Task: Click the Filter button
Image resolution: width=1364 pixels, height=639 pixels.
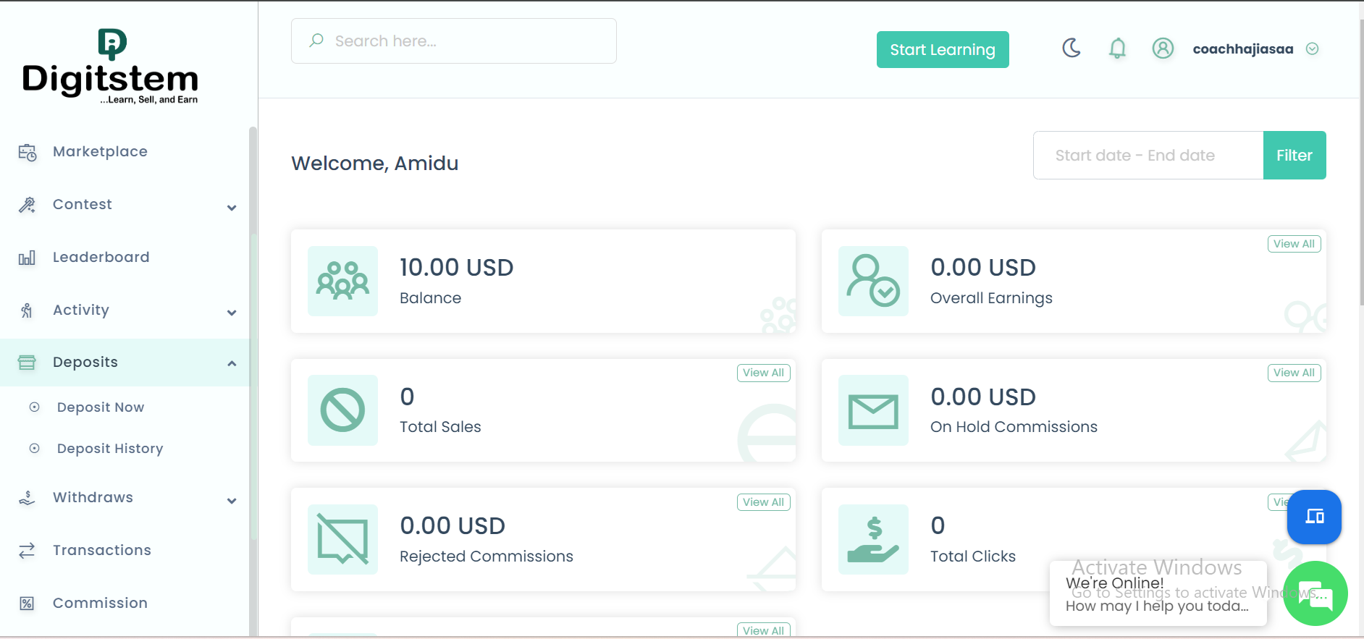Action: pyautogui.click(x=1294, y=155)
